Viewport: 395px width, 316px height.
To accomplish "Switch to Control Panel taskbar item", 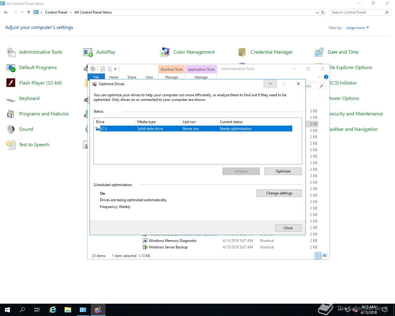I will pos(83,310).
